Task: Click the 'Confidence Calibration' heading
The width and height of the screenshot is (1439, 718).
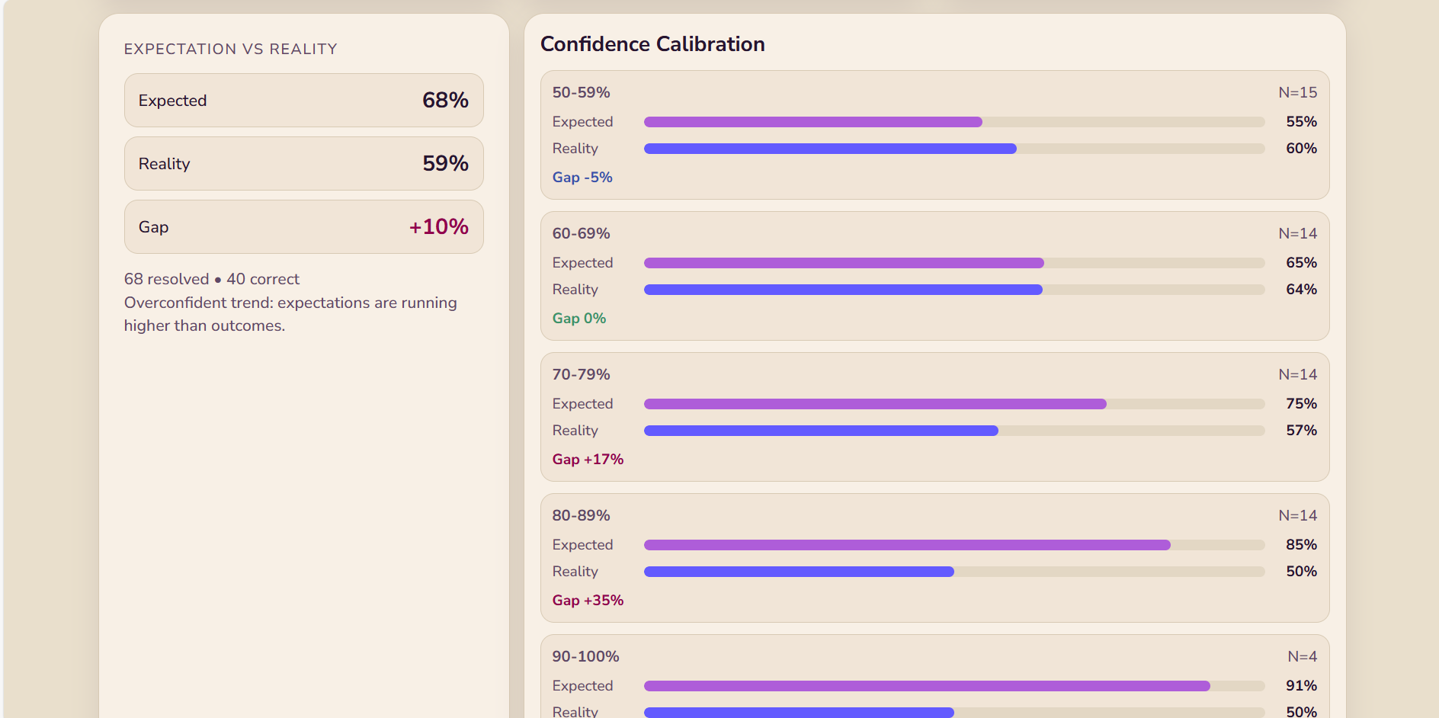Action: [x=652, y=44]
